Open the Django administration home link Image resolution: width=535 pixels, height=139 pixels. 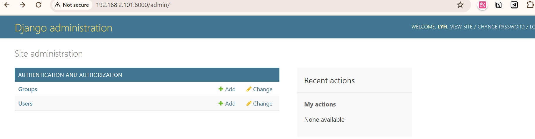click(x=64, y=28)
